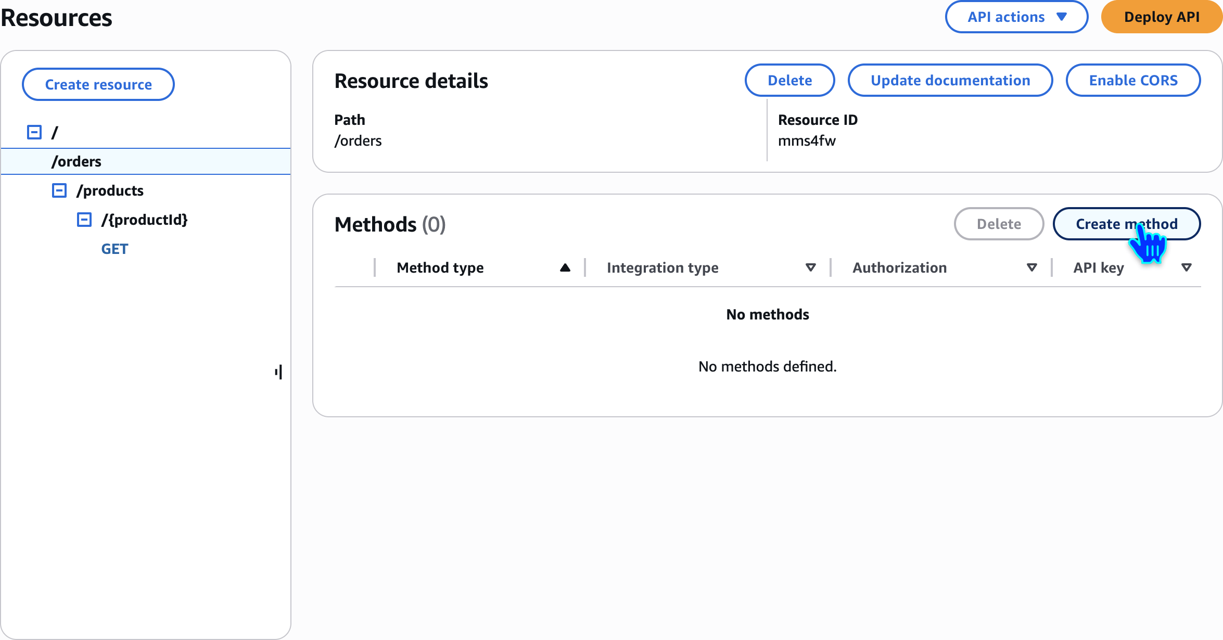Click the Deploy API button
The image size is (1223, 640).
coord(1162,17)
